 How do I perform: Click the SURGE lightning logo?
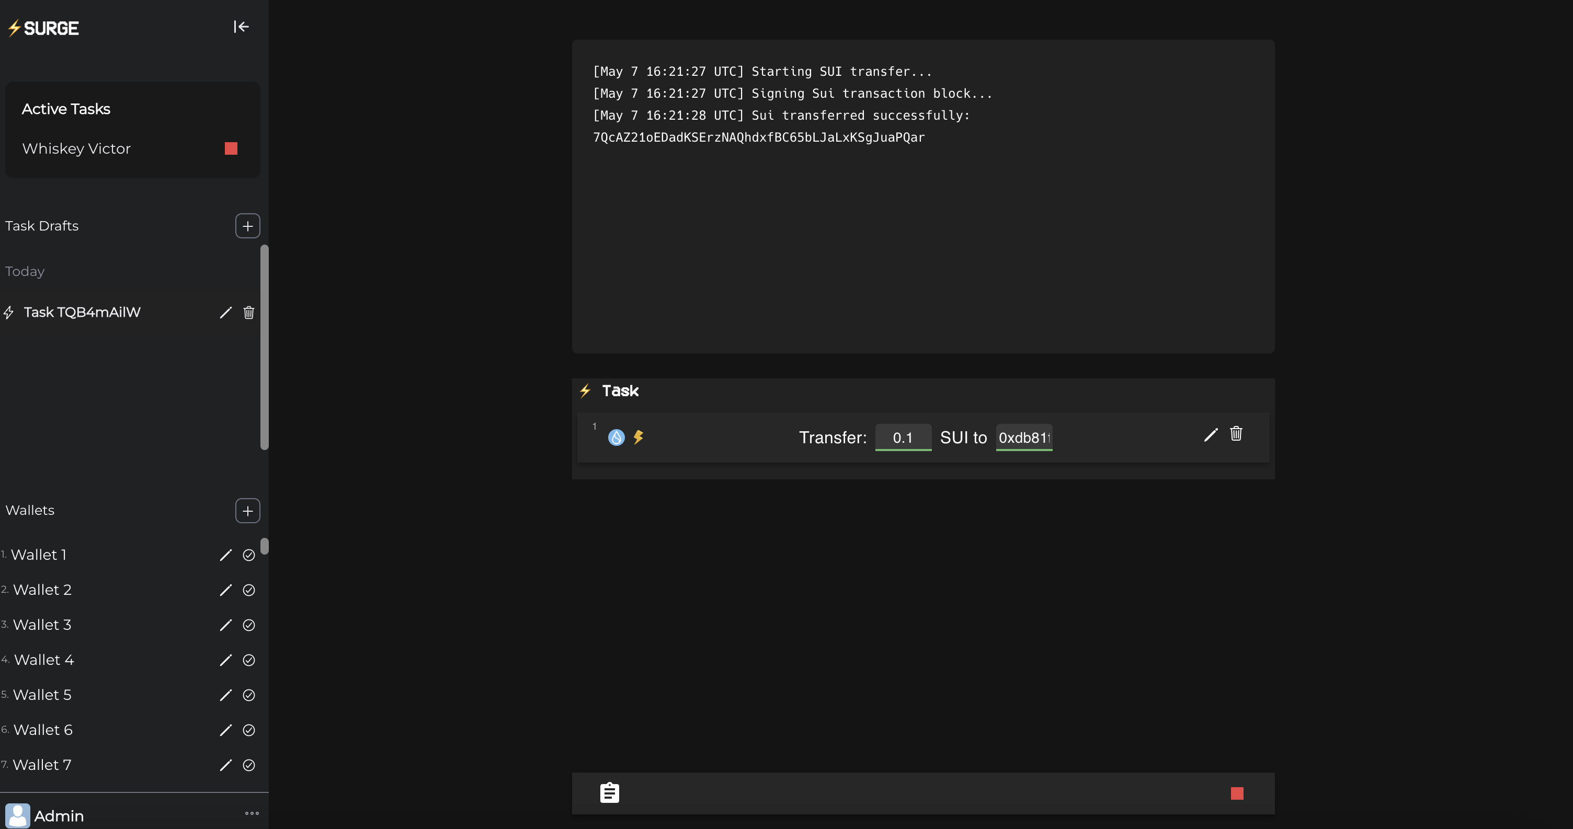click(x=13, y=28)
